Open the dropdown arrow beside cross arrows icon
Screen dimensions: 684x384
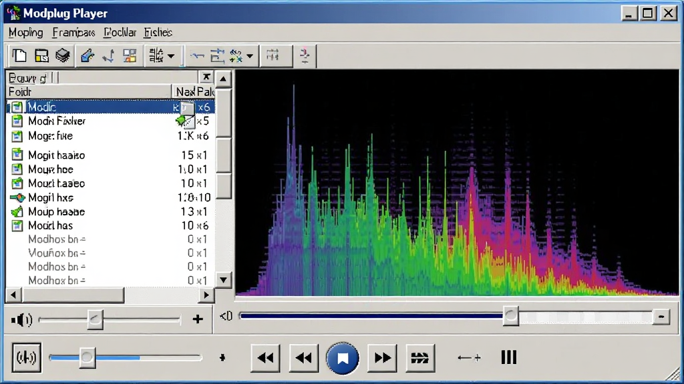pyautogui.click(x=250, y=56)
